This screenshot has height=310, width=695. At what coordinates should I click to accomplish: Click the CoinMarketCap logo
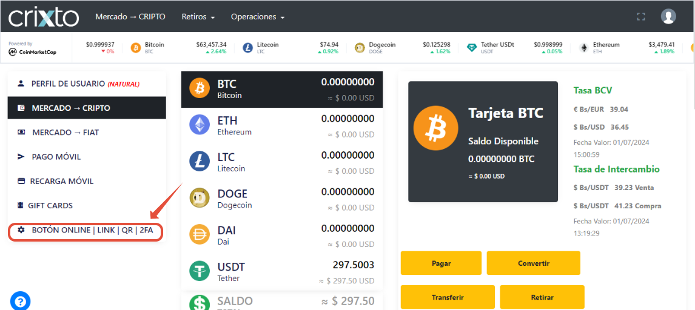32,51
